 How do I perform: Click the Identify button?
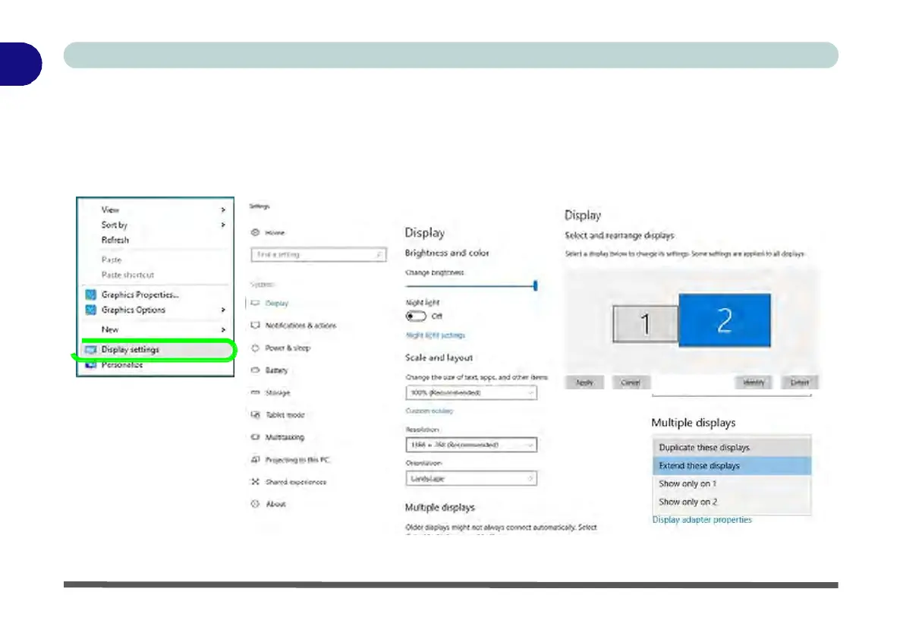pyautogui.click(x=754, y=382)
